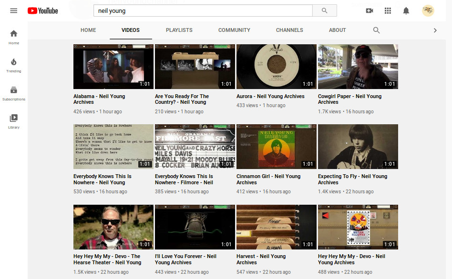452x279 pixels.
Task: Open the CHANNELS tab
Action: [289, 30]
